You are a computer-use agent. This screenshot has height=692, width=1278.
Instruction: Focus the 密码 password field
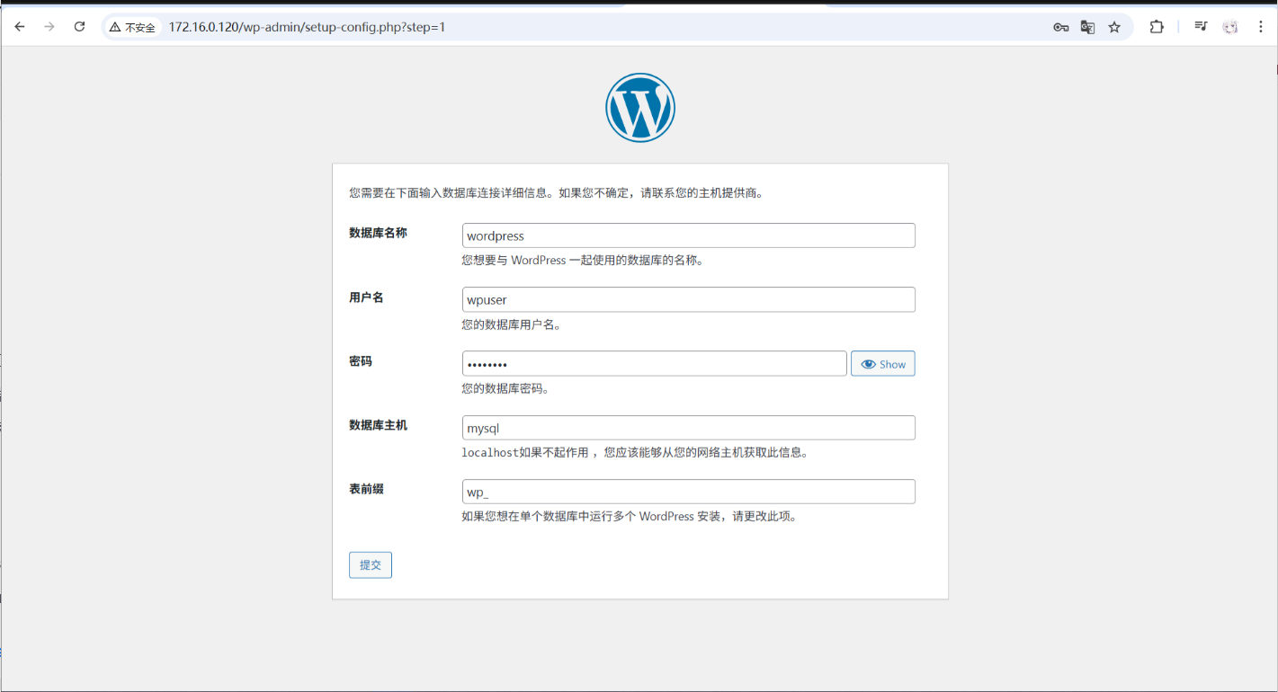654,364
